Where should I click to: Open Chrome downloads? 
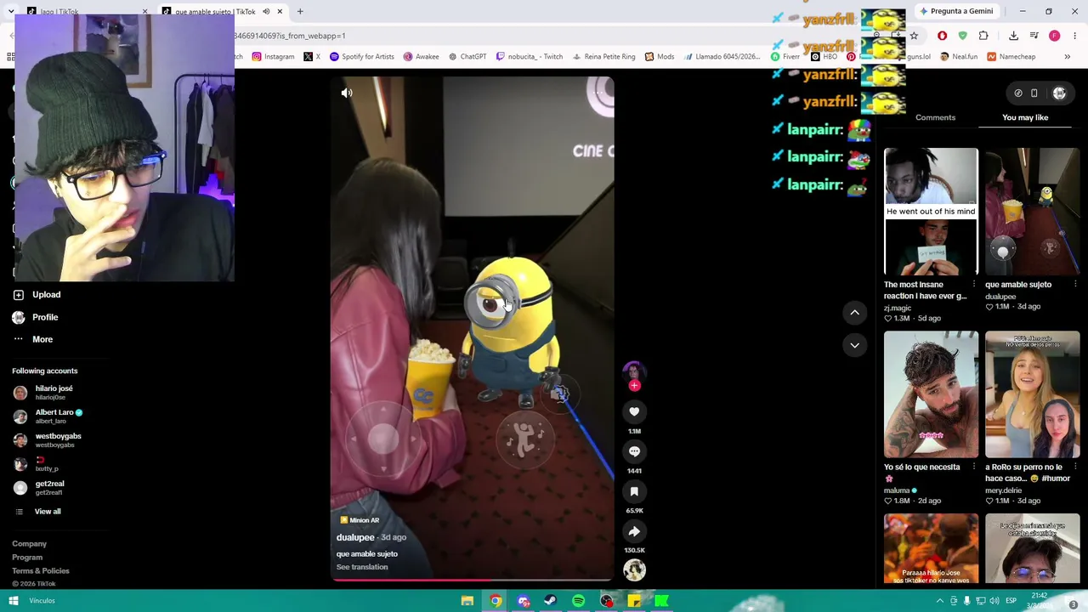coord(1013,36)
